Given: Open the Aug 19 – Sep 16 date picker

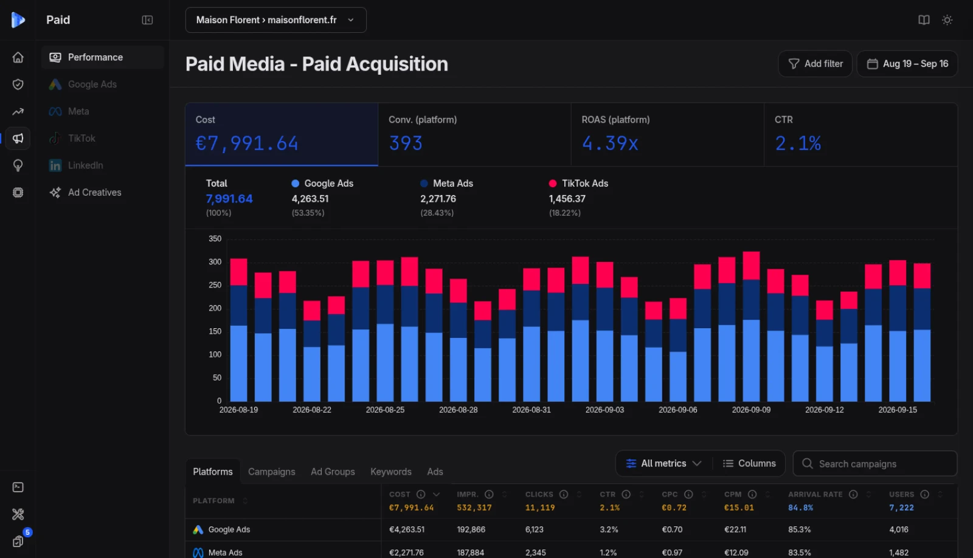Looking at the screenshot, I should [907, 64].
